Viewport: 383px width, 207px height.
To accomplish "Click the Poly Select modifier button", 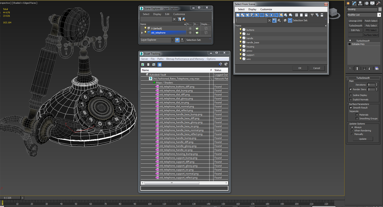I will click(x=371, y=26).
